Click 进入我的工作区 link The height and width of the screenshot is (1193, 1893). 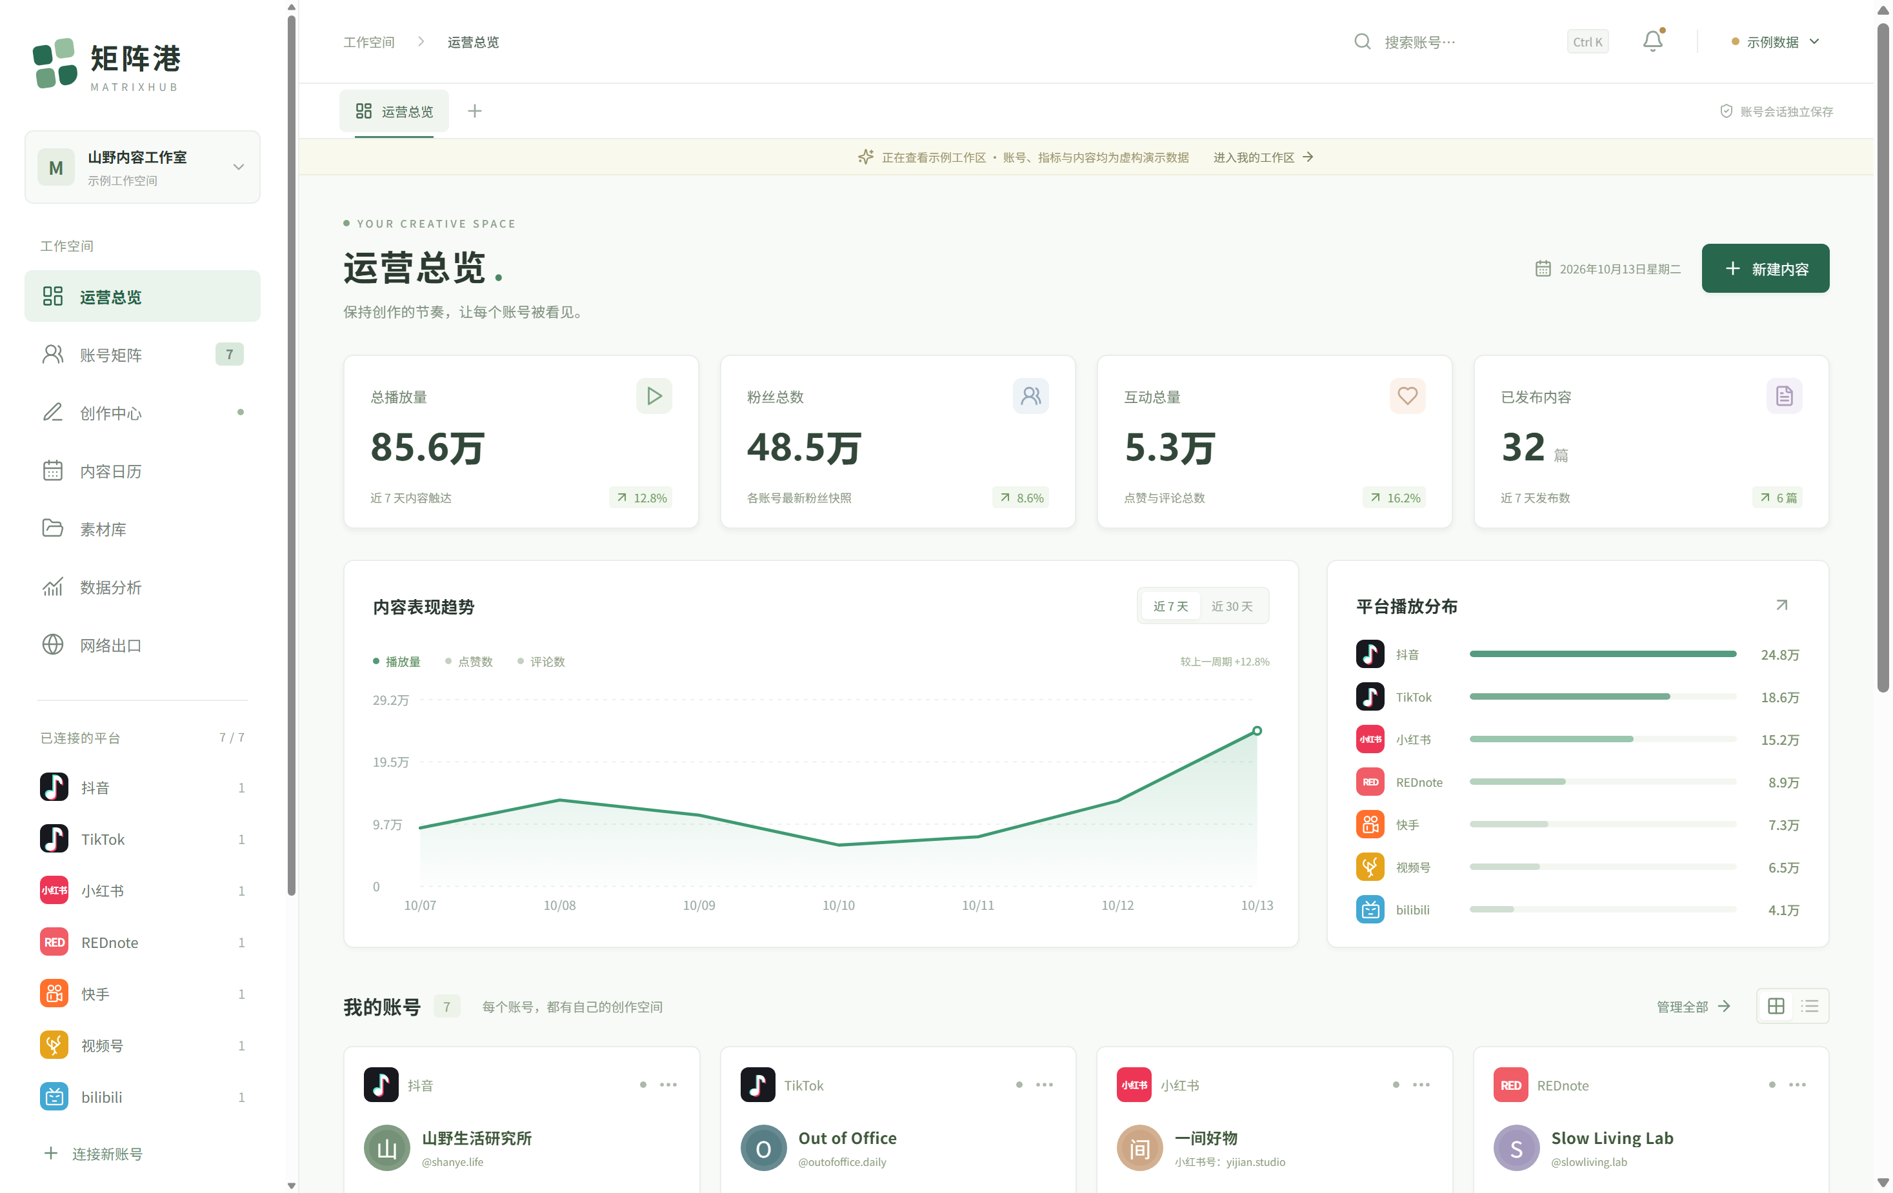[1263, 157]
